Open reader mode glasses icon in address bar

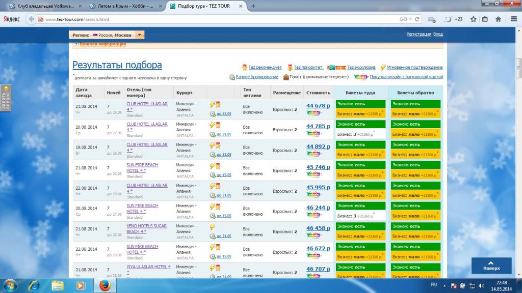(403, 19)
